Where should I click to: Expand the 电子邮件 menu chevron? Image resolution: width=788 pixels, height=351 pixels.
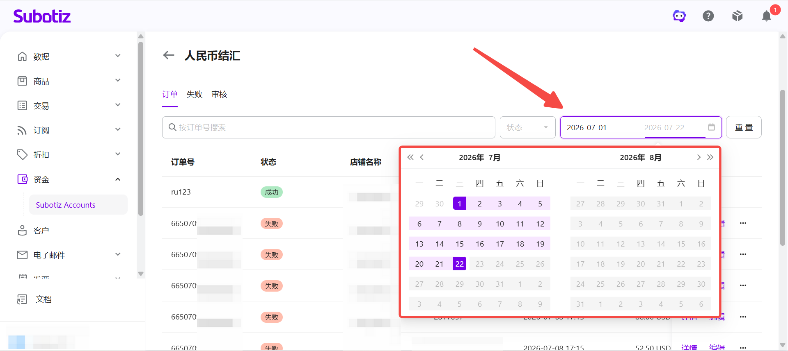(118, 254)
